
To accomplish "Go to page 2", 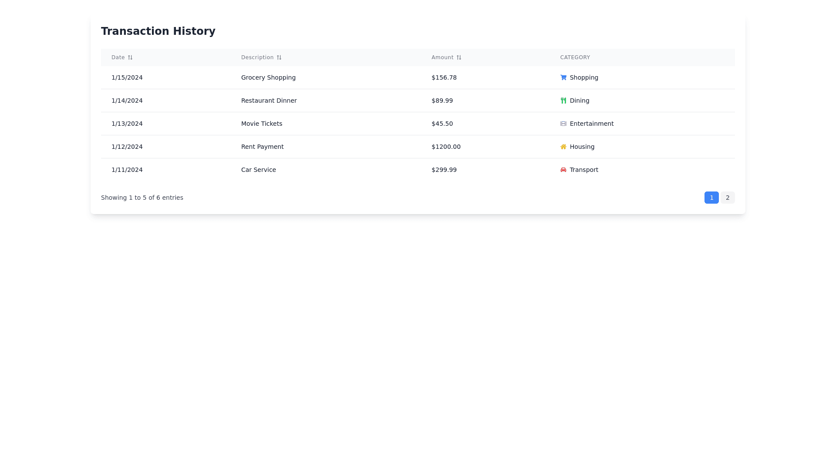I will click(x=727, y=198).
